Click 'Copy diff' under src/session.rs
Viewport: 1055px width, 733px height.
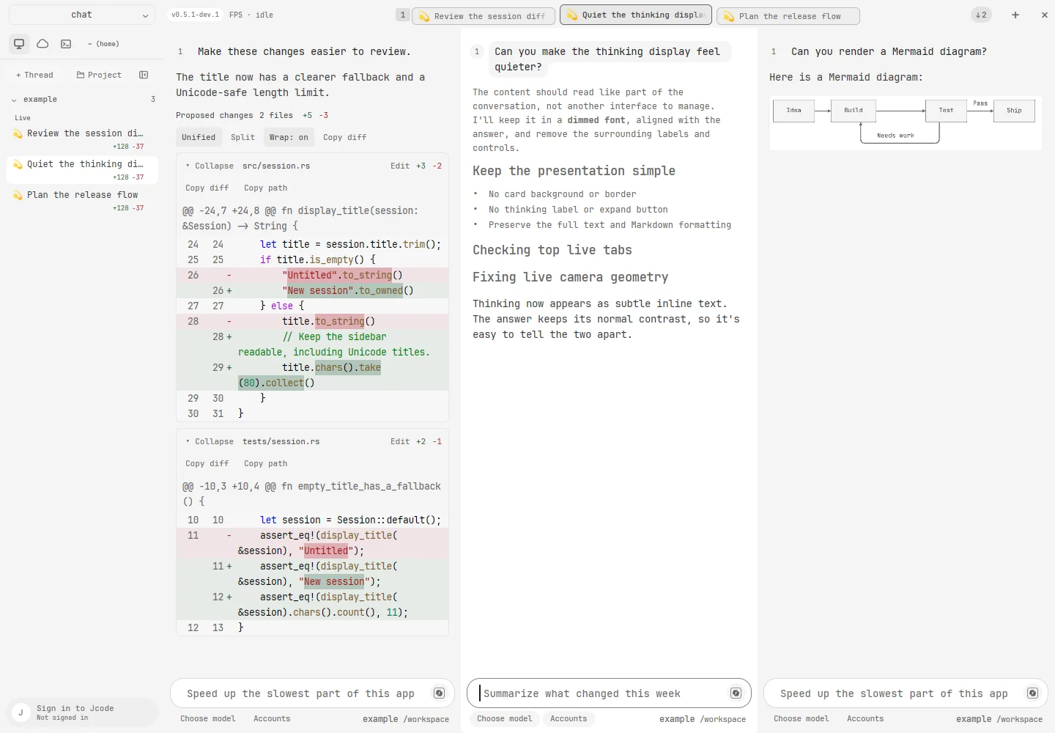click(x=207, y=188)
